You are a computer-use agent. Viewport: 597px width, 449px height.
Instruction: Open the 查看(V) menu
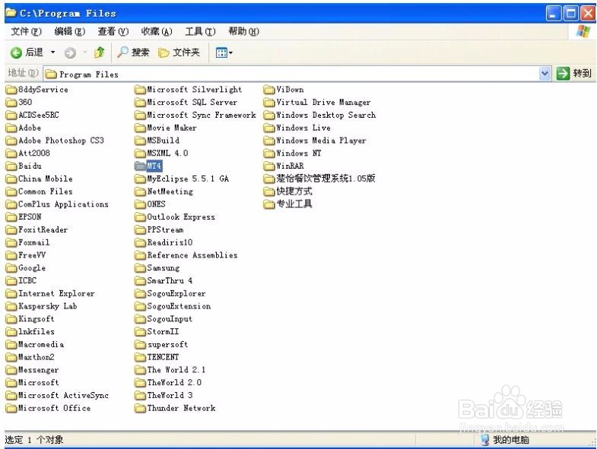coord(113,31)
